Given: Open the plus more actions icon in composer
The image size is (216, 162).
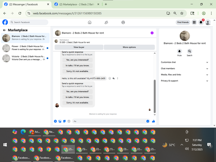Looking at the screenshot, I should 55,121.
